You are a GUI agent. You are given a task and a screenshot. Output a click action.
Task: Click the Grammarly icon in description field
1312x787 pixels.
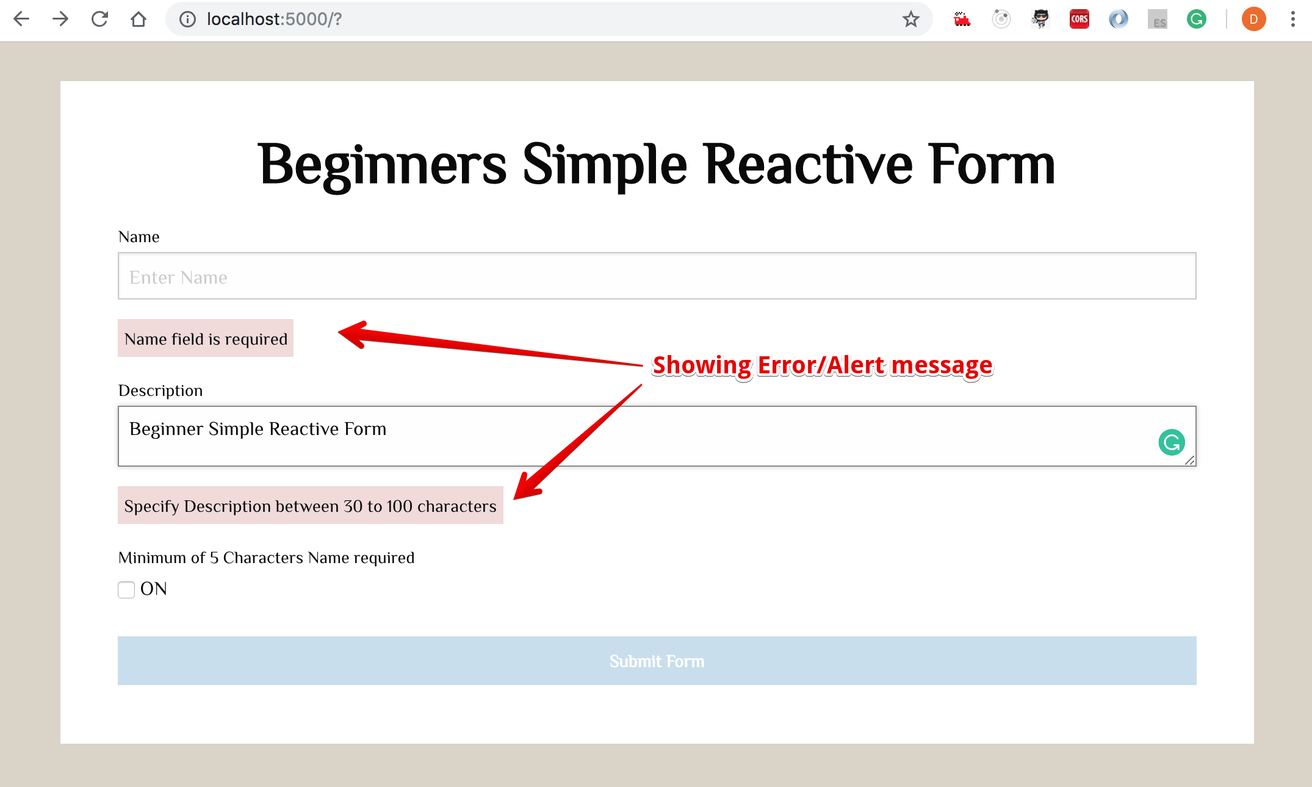coord(1172,442)
